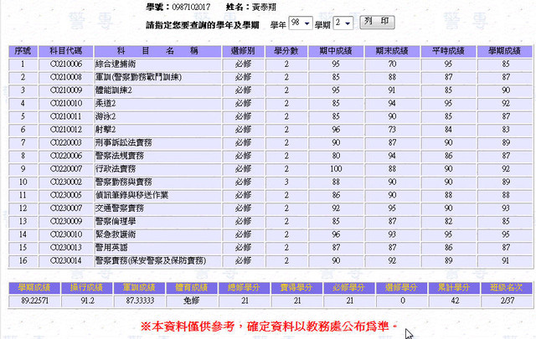Viewport: 536px width, 339px height.
Task: Select course name 射擊2
Action: [x=106, y=130]
